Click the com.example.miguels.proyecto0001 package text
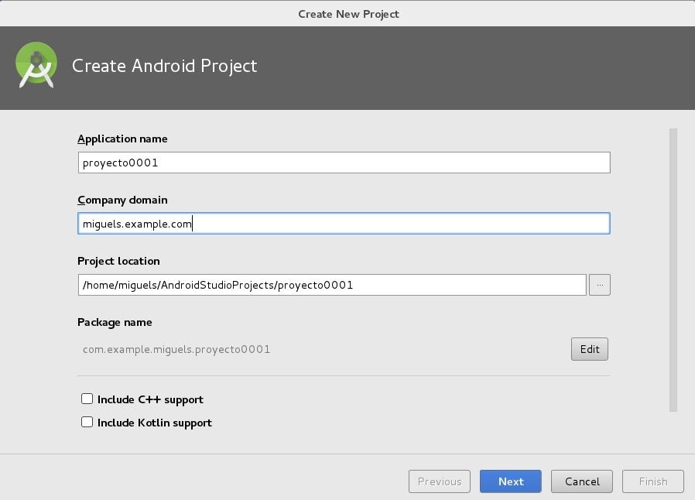The width and height of the screenshot is (695, 500). pos(176,350)
